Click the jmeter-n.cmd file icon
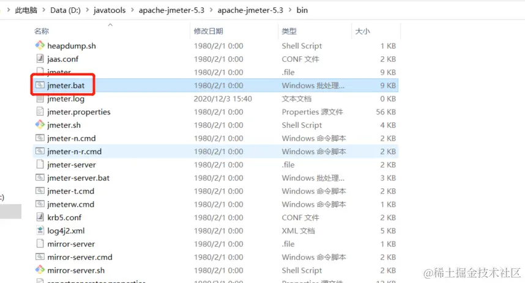 point(40,138)
